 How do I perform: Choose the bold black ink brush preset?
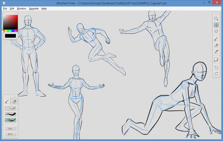(x=11, y=114)
